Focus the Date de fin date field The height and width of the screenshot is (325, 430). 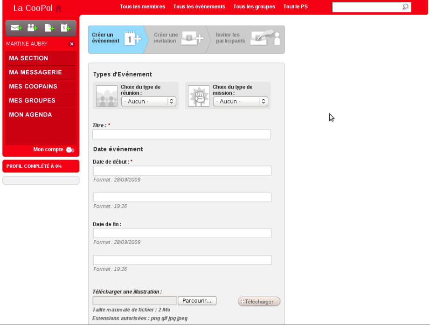coord(182,233)
